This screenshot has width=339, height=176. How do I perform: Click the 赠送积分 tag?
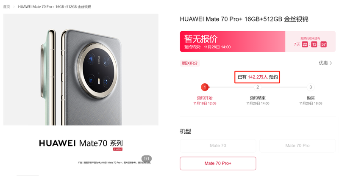coord(190,63)
